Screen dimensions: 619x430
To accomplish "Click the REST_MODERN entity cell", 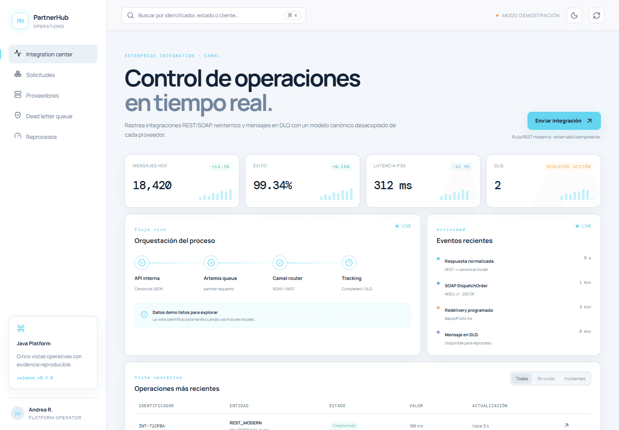I will [x=245, y=423].
